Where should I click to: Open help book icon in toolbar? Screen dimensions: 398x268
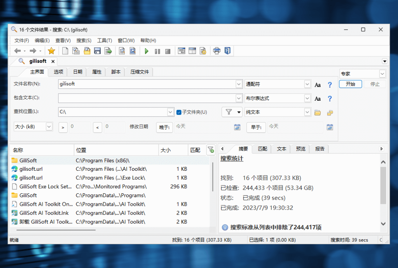pyautogui.click(x=227, y=51)
